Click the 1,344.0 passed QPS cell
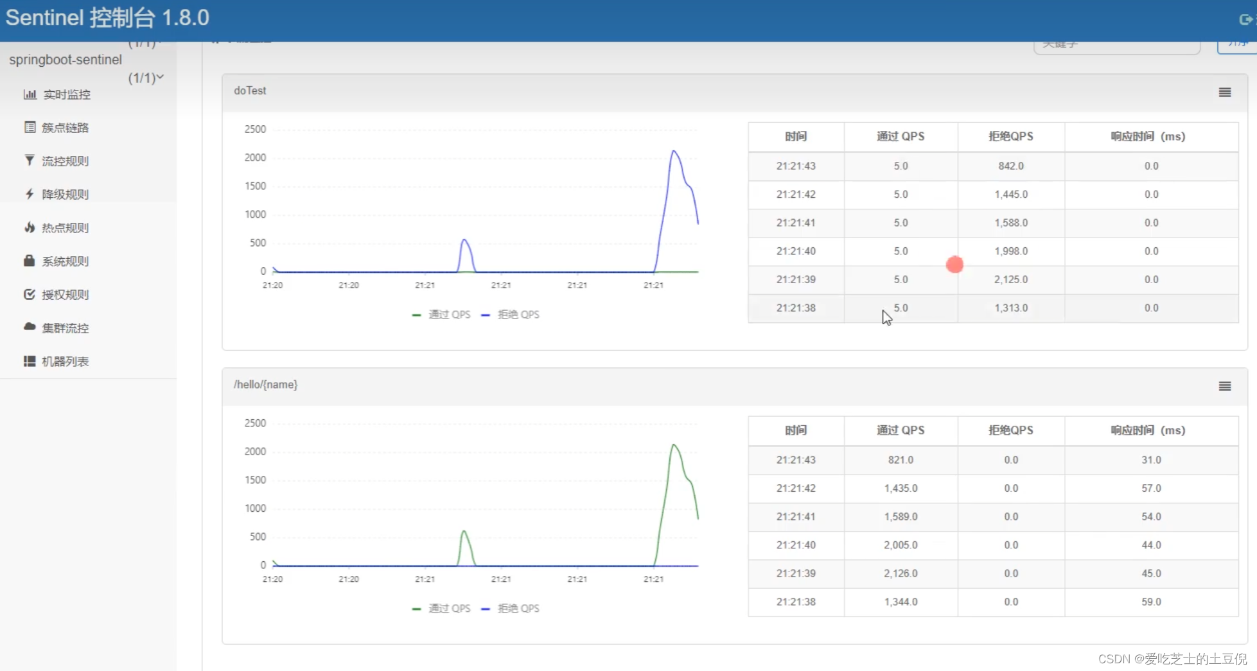 click(x=901, y=602)
